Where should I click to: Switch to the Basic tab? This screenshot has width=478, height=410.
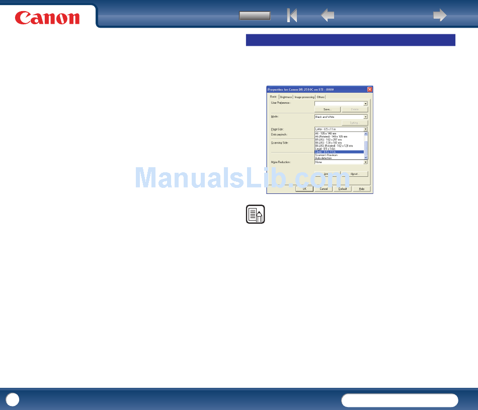(x=273, y=97)
